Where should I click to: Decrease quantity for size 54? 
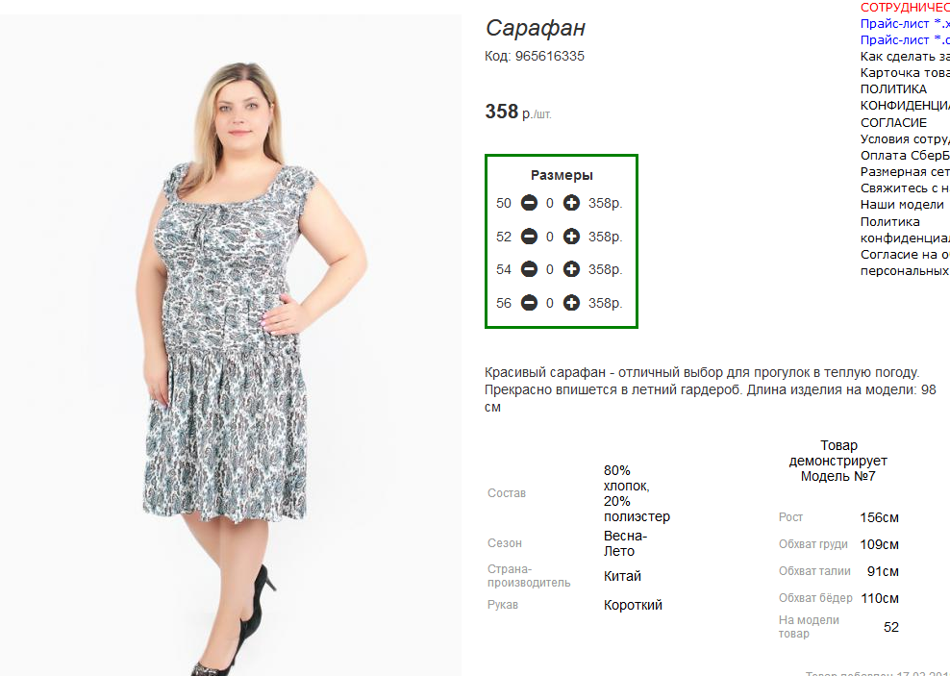coord(529,269)
